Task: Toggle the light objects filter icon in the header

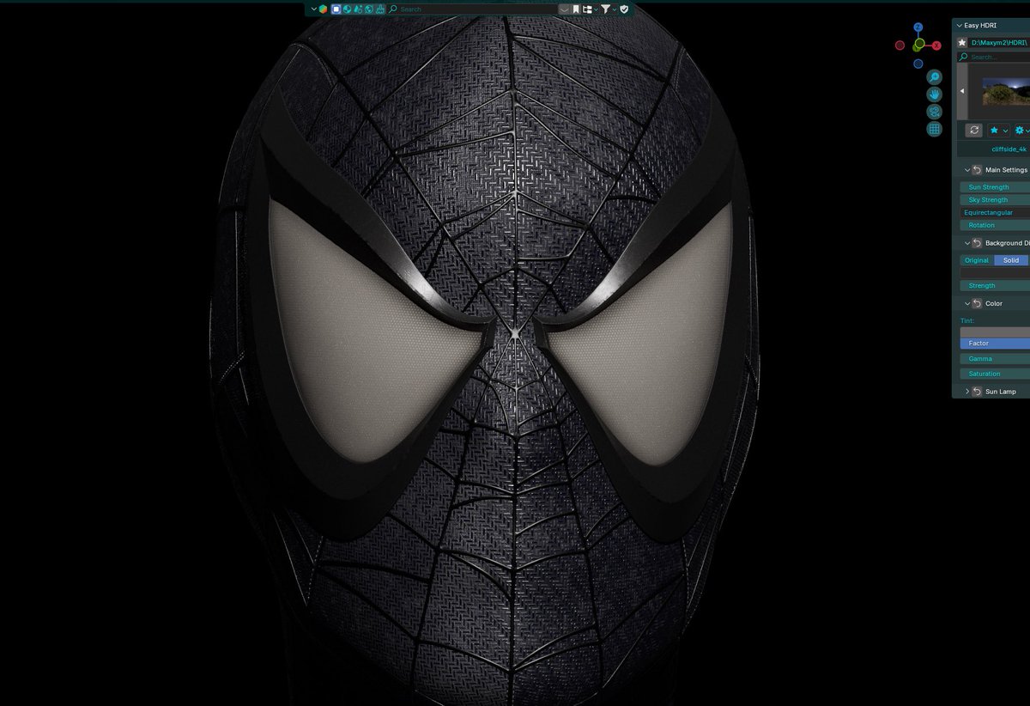Action: coord(358,9)
